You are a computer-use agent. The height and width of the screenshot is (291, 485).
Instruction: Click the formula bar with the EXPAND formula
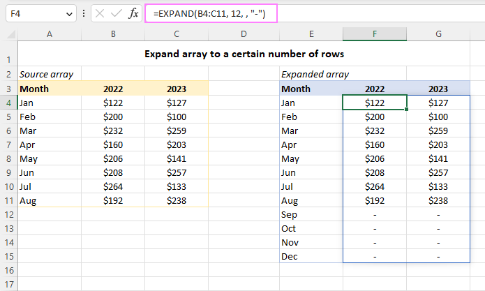pos(211,13)
